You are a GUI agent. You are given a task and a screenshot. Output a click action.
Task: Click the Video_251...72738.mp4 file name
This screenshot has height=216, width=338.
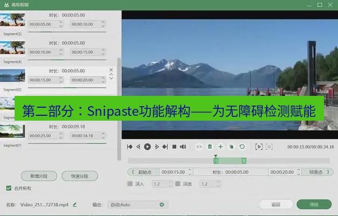point(44,205)
